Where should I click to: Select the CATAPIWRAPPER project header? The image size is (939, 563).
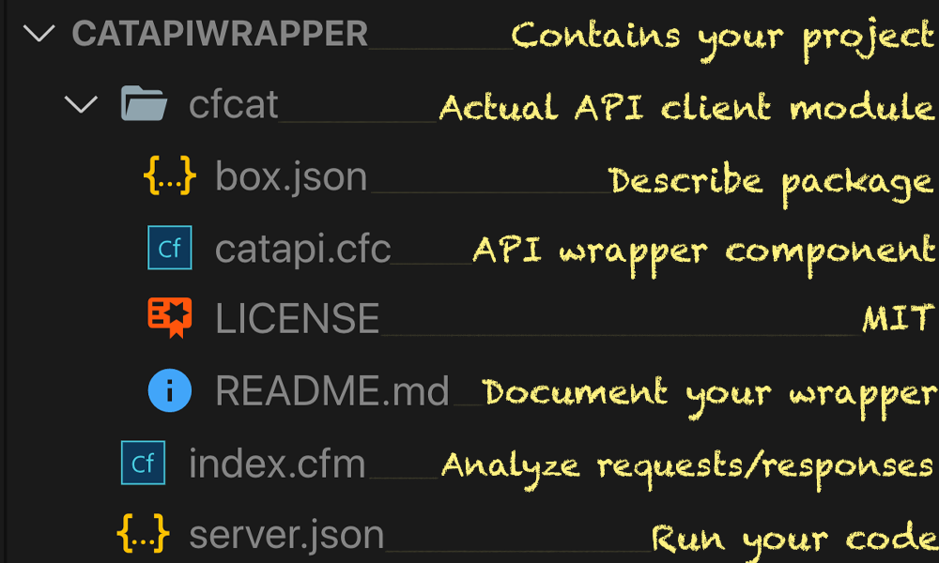click(220, 33)
